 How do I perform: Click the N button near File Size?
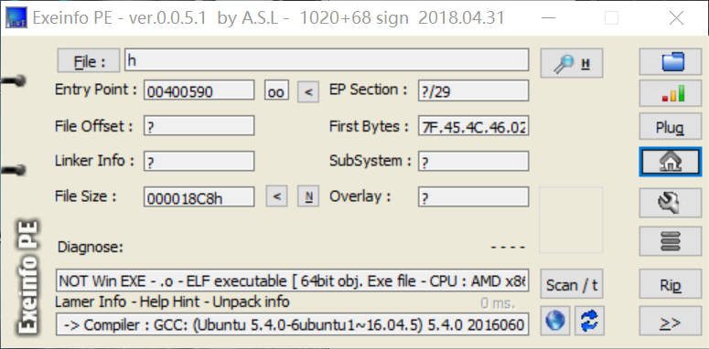pyautogui.click(x=308, y=196)
